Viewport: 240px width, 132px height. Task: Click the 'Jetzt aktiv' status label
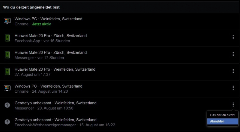pos(41,24)
